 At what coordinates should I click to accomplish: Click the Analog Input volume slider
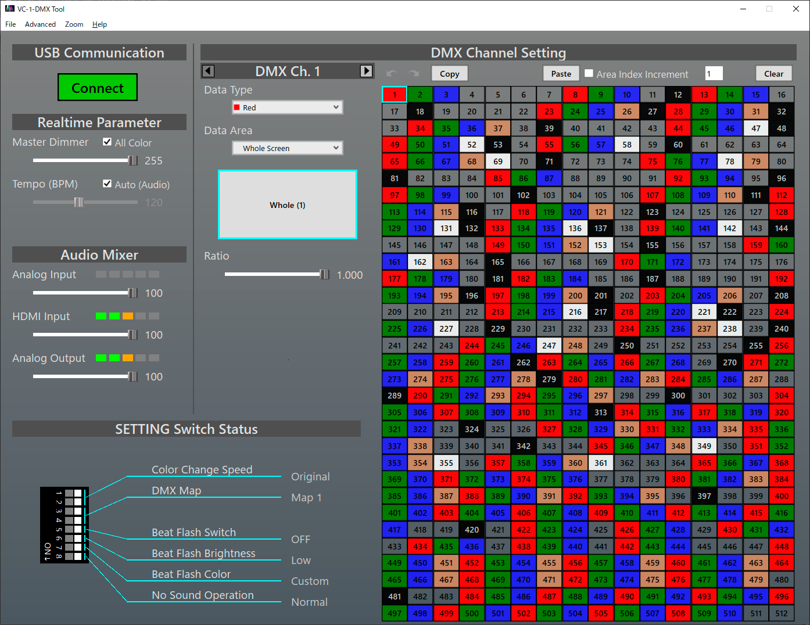85,293
